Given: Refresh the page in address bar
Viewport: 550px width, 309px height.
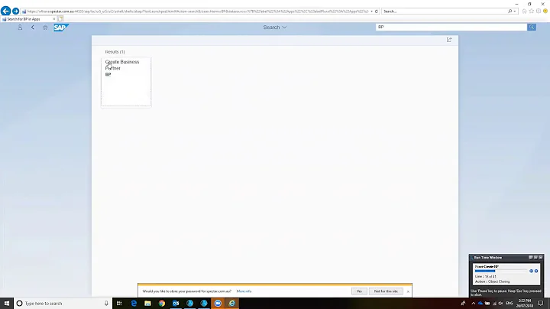Looking at the screenshot, I should click(377, 11).
